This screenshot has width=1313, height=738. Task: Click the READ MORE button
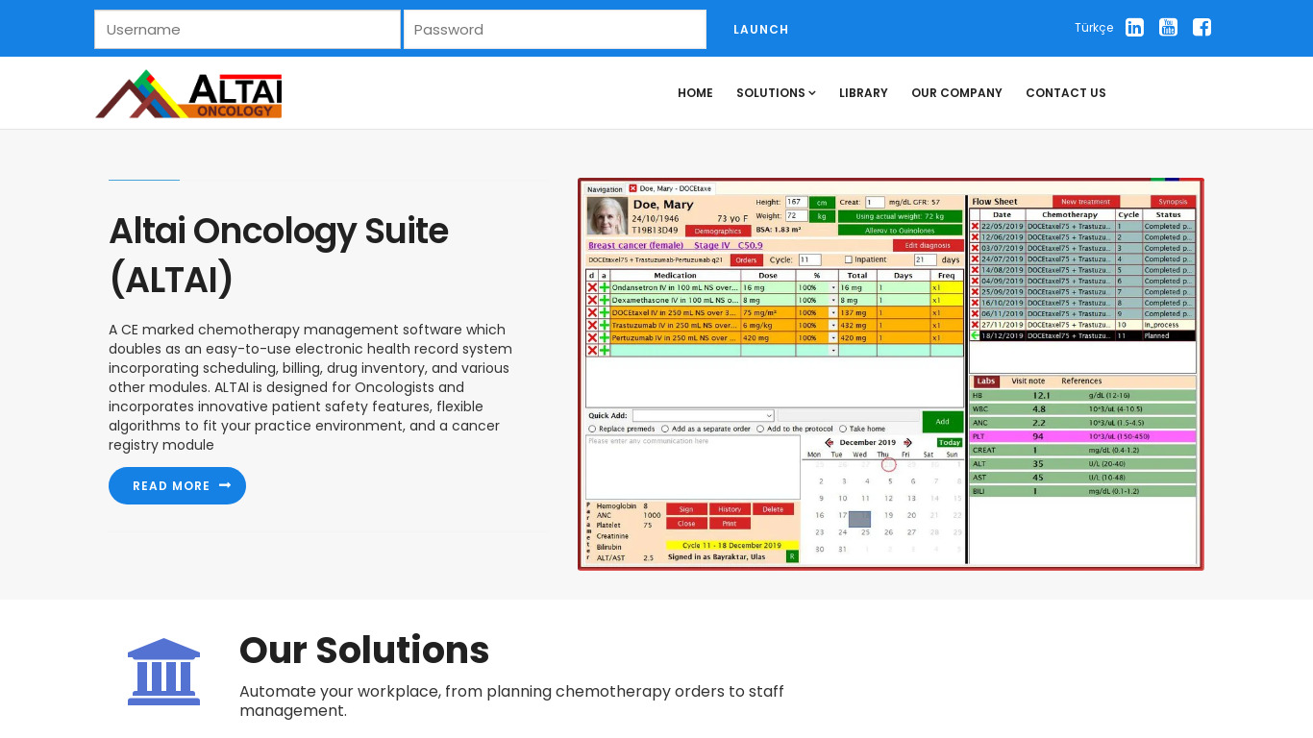tap(177, 486)
